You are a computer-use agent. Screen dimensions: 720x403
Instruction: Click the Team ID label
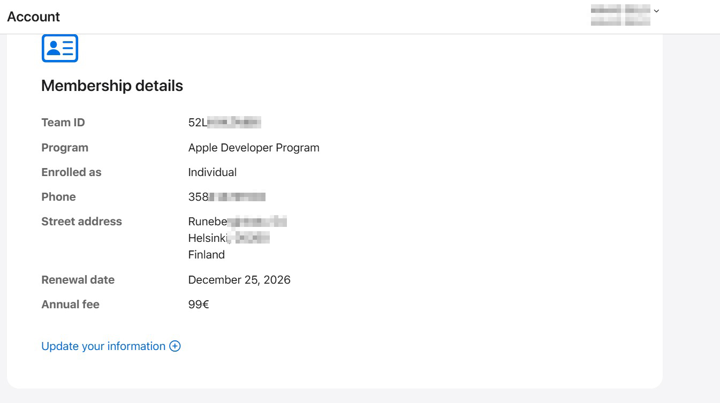pos(63,123)
